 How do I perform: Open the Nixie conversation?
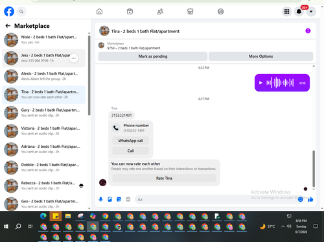tap(43, 40)
